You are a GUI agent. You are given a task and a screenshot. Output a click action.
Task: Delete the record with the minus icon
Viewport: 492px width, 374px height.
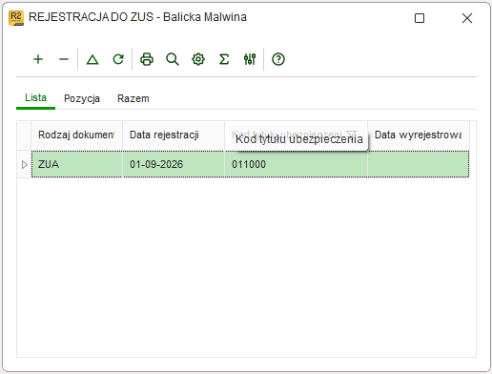[x=64, y=59]
